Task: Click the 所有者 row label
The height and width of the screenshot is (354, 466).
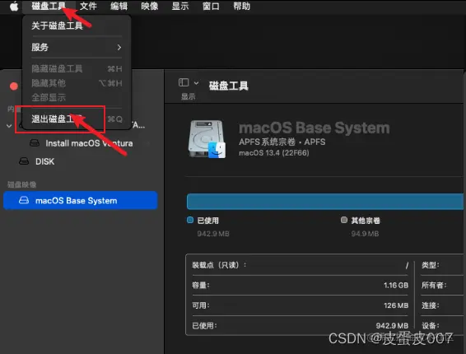Action: point(434,286)
